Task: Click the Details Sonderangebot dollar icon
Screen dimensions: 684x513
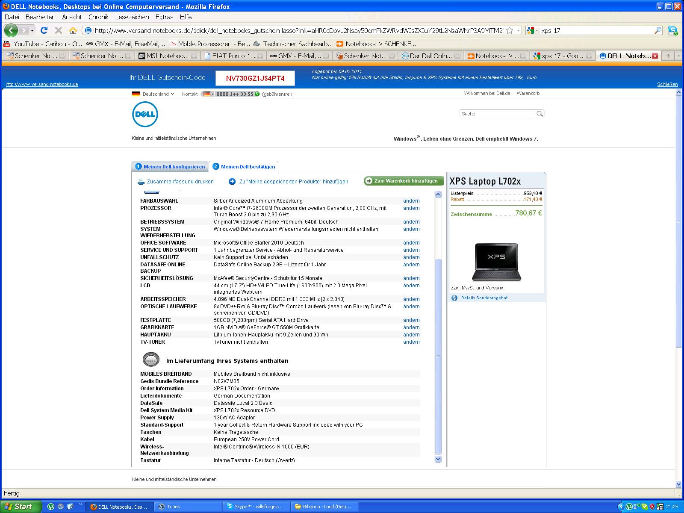Action: pos(454,298)
